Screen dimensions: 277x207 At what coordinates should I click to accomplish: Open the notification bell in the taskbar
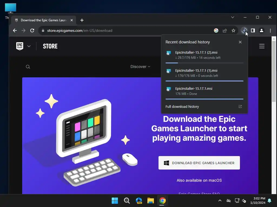270,201
